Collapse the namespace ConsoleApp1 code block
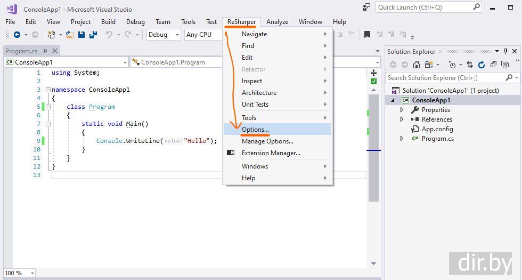The height and width of the screenshot is (280, 522). [48, 90]
